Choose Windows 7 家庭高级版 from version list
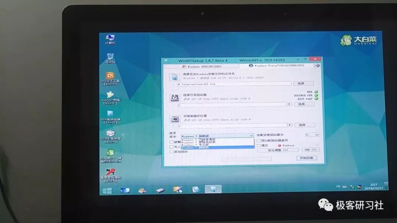Image resolution: width=397 pixels, height=223 pixels. [218, 142]
